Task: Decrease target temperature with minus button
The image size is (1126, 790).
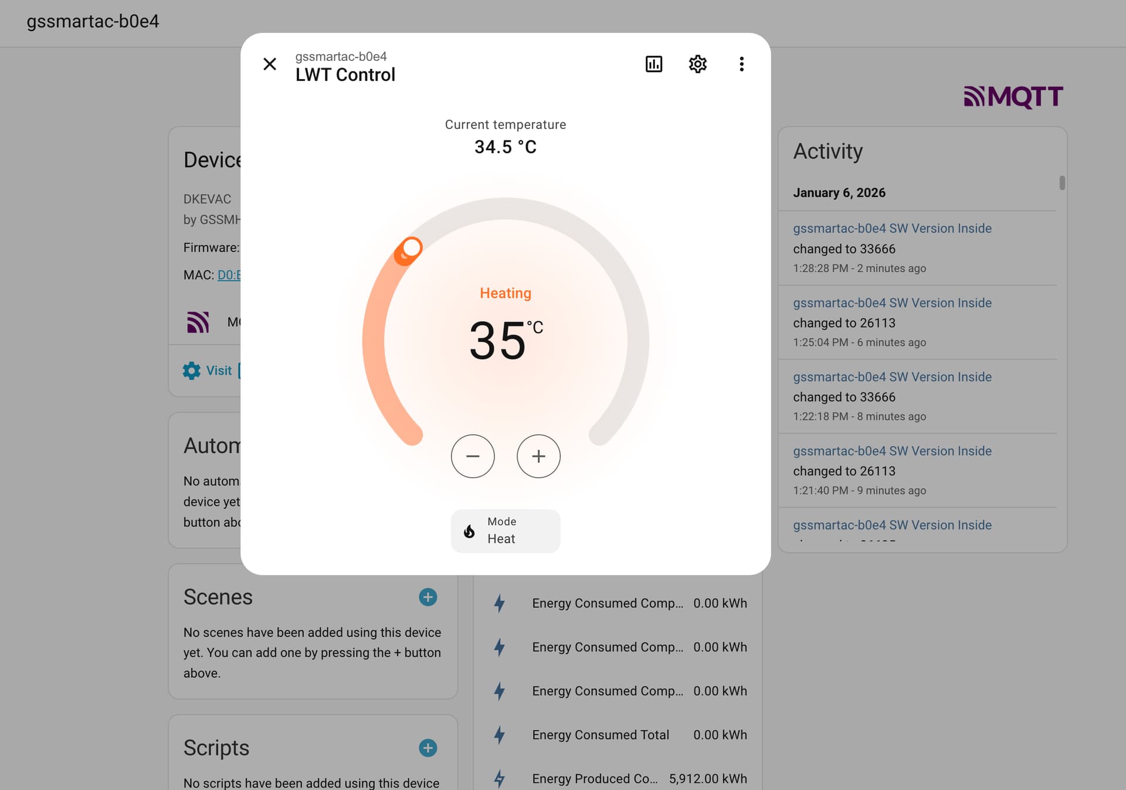Action: click(473, 456)
